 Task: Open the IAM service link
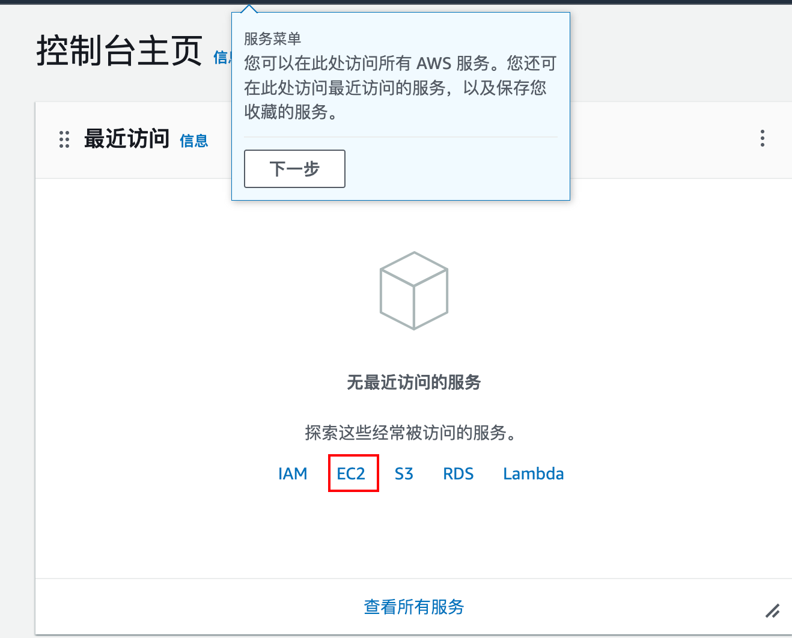(x=293, y=474)
